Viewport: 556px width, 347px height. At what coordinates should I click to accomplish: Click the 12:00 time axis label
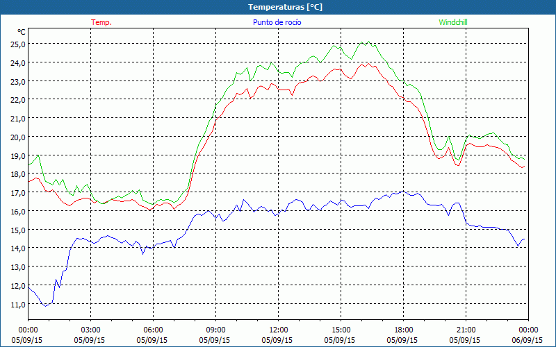tap(279, 330)
